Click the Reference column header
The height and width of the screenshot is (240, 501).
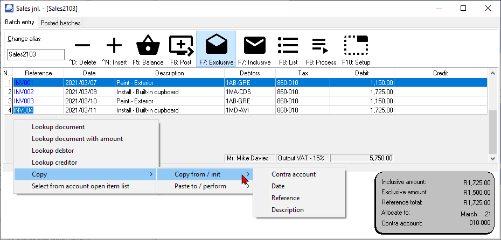click(x=38, y=73)
